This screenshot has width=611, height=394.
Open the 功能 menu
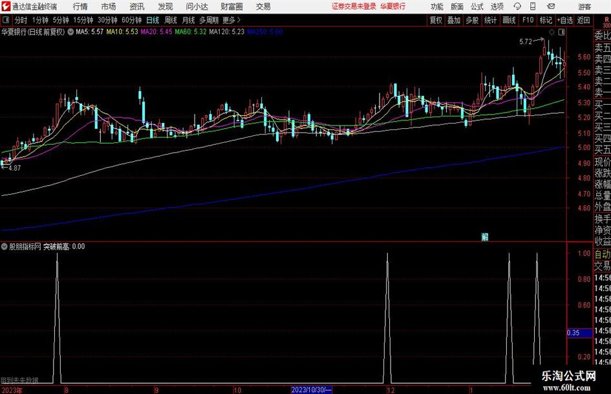click(x=437, y=6)
